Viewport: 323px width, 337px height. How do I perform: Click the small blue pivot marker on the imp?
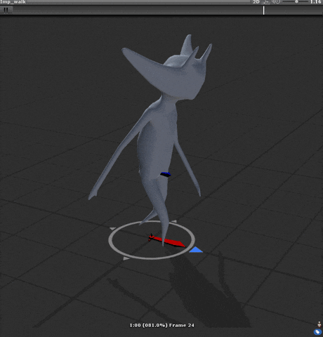point(166,174)
